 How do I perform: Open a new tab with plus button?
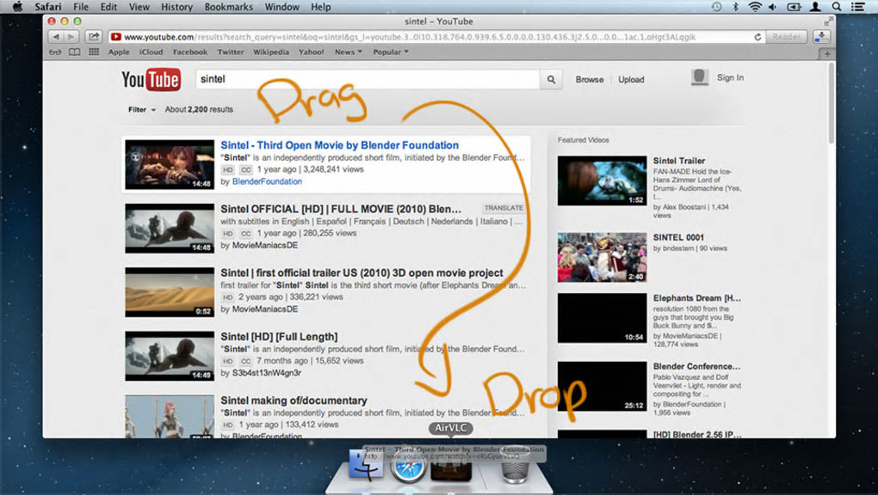coord(827,53)
